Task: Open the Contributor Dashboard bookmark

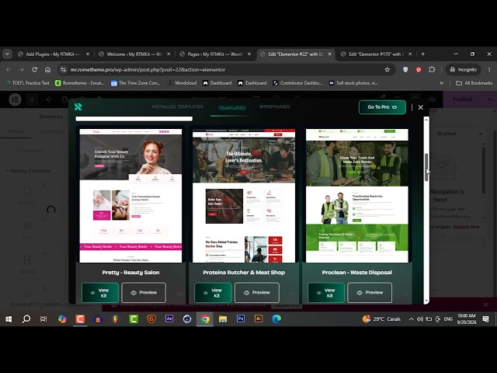Action: [297, 83]
